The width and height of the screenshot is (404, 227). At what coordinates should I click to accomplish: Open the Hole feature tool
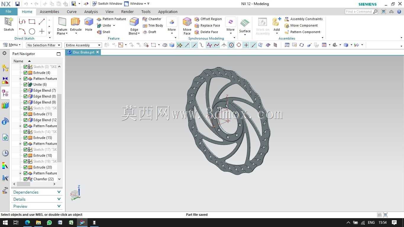pyautogui.click(x=89, y=24)
